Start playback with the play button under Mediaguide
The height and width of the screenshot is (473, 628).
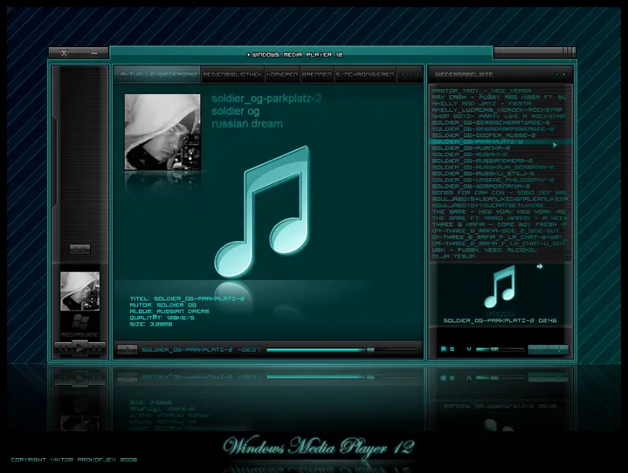[x=80, y=348]
